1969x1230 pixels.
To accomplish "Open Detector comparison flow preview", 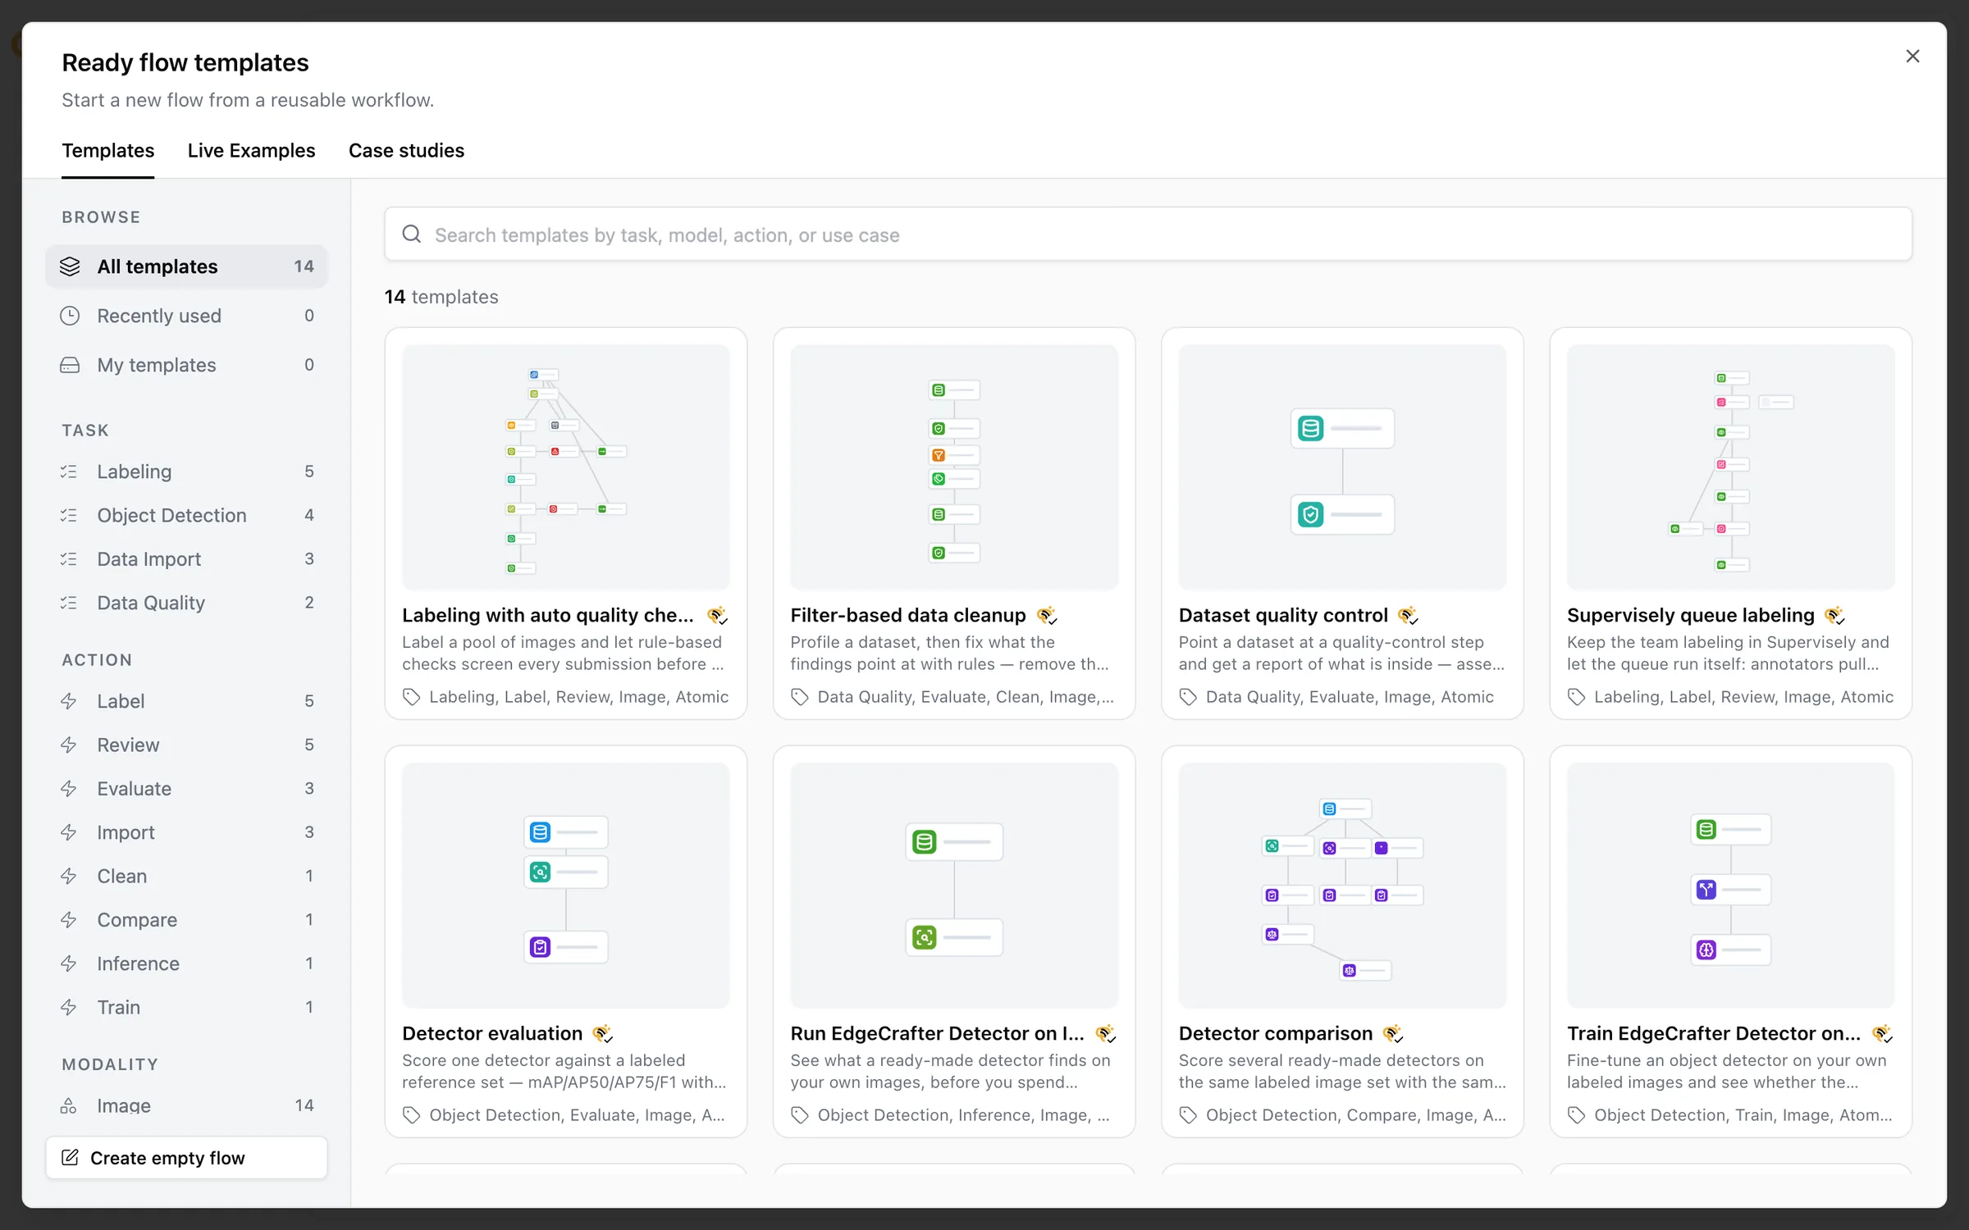I will pyautogui.click(x=1342, y=885).
